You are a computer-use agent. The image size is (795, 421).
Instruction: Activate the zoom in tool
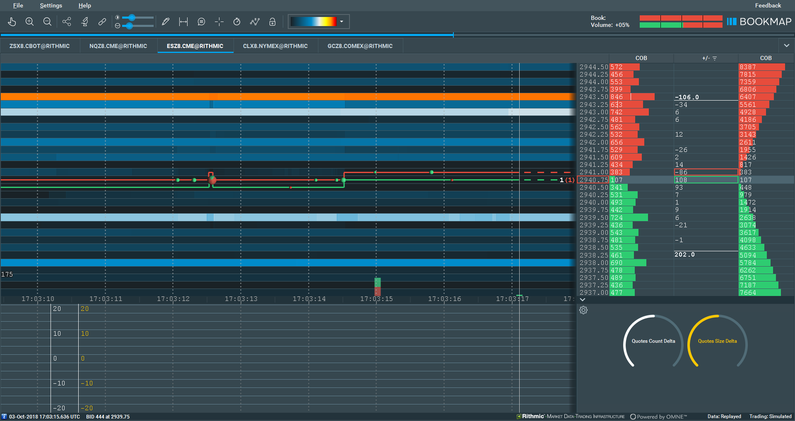click(29, 22)
